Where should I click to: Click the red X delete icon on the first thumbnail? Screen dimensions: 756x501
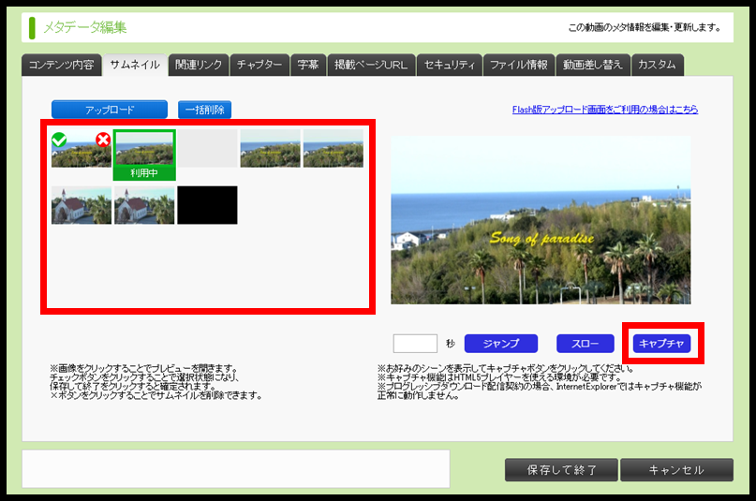(x=103, y=140)
